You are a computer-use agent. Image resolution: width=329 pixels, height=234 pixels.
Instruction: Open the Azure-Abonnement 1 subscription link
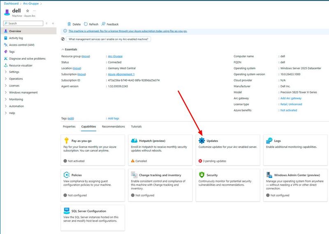click(x=121, y=75)
